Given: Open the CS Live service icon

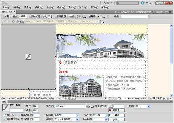Looking at the screenshot, I should click(147, 3).
